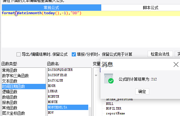Click the 公式的计算结果为:212 result text
The height and width of the screenshot is (116, 180).
click(138, 79)
